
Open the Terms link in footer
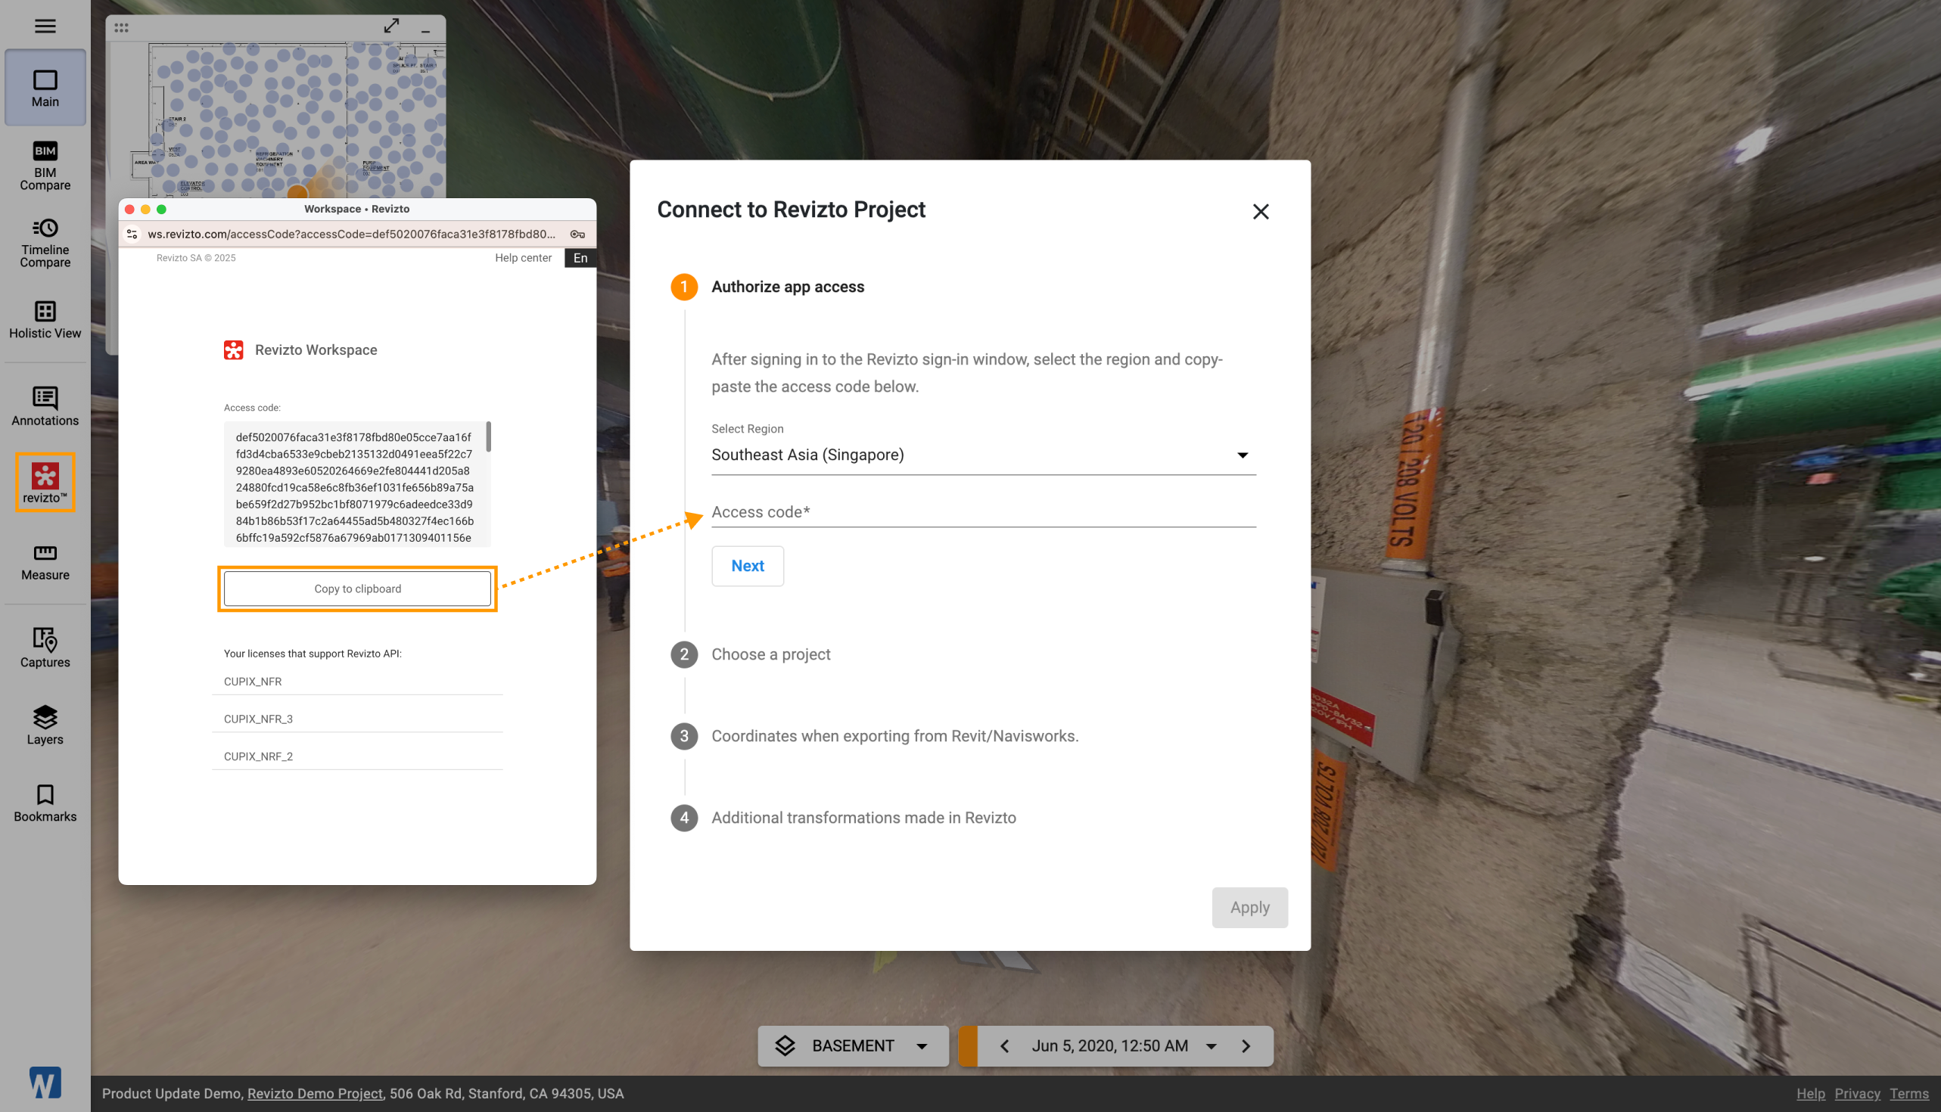coord(1909,1093)
